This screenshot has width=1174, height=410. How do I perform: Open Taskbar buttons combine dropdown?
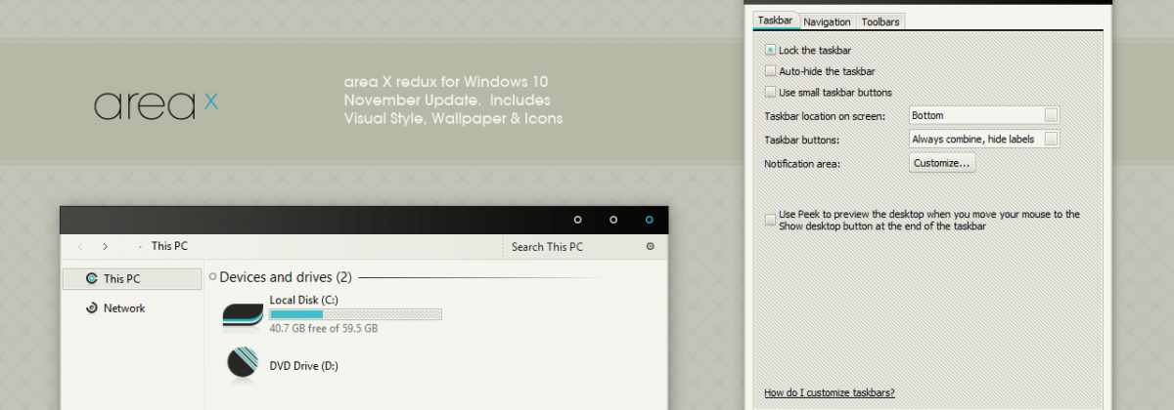pyautogui.click(x=984, y=139)
